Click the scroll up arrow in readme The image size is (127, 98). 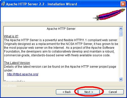121,29
